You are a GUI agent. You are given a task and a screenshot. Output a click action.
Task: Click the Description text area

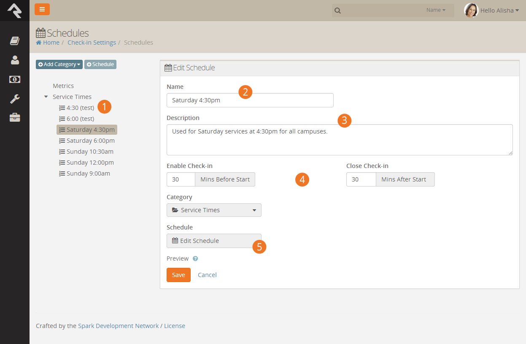(x=340, y=140)
